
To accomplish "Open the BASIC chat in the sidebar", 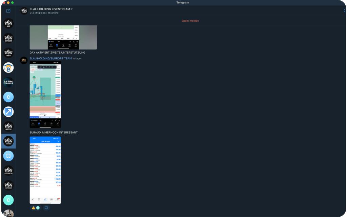I will point(8,23).
